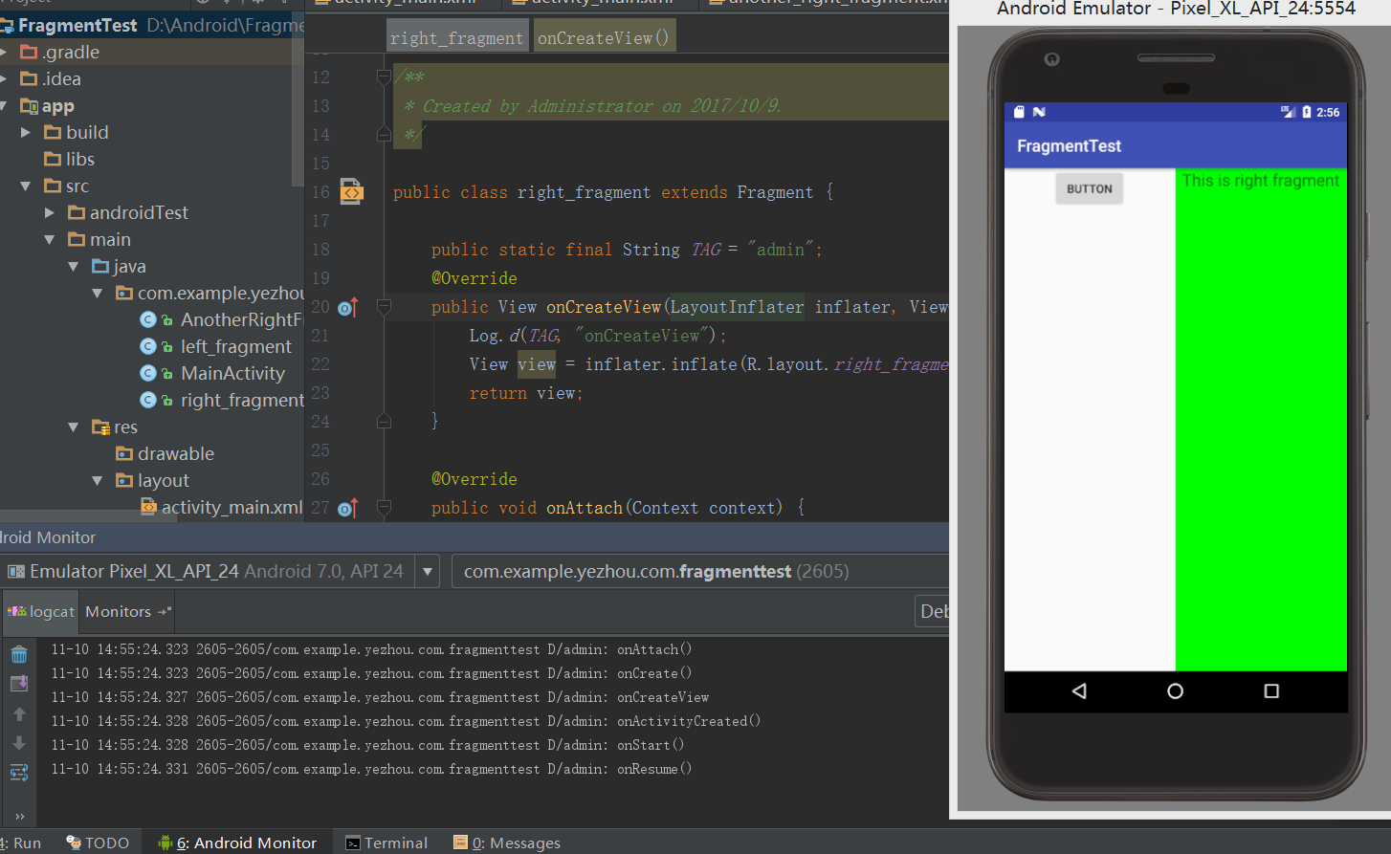The width and height of the screenshot is (1391, 854).
Task: Click the override gutter marker on line 20
Action: click(348, 307)
